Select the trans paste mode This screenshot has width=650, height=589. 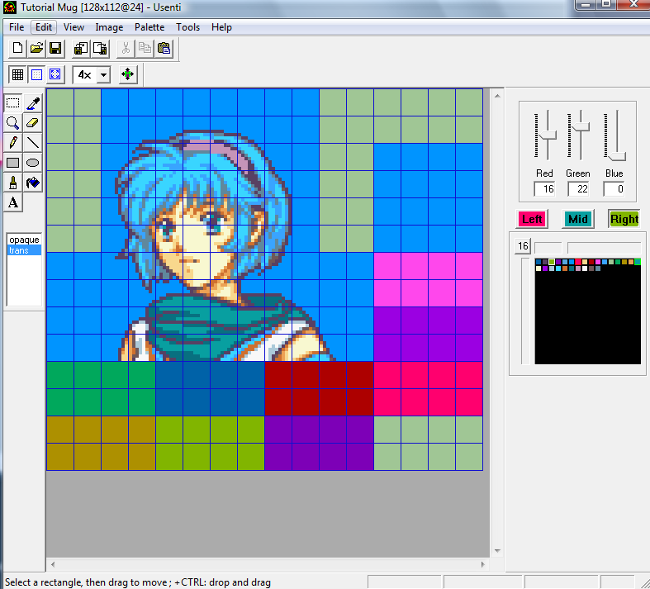click(24, 250)
